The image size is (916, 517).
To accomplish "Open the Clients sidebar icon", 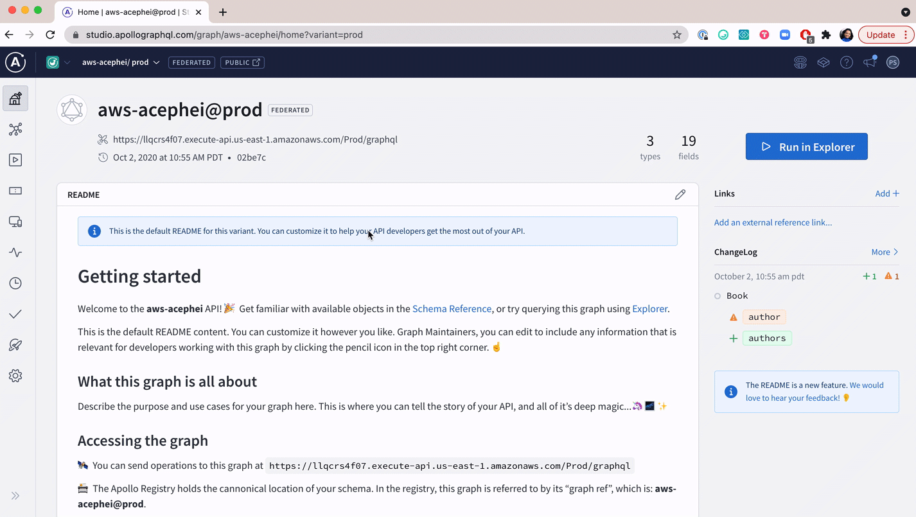I will (x=15, y=222).
